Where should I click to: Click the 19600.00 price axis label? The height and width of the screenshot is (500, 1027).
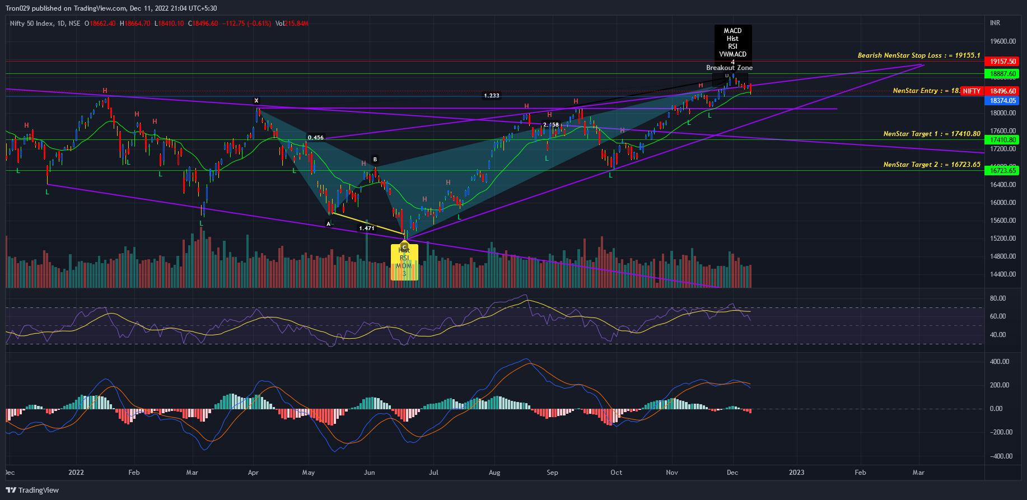1002,41
